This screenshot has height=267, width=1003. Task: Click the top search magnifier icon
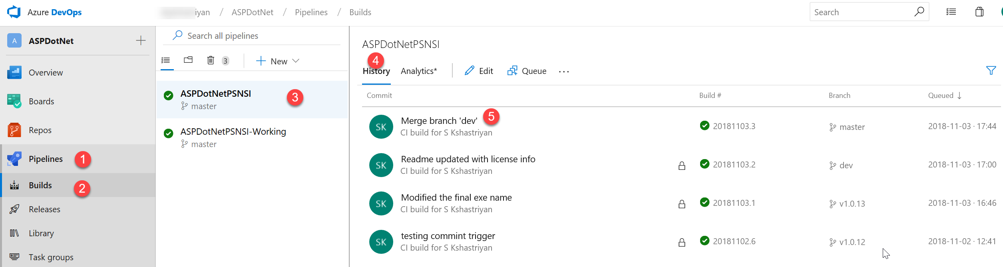click(x=919, y=12)
